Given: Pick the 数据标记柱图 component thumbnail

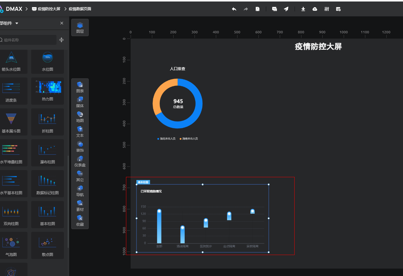Looking at the screenshot, I should pyautogui.click(x=48, y=184).
